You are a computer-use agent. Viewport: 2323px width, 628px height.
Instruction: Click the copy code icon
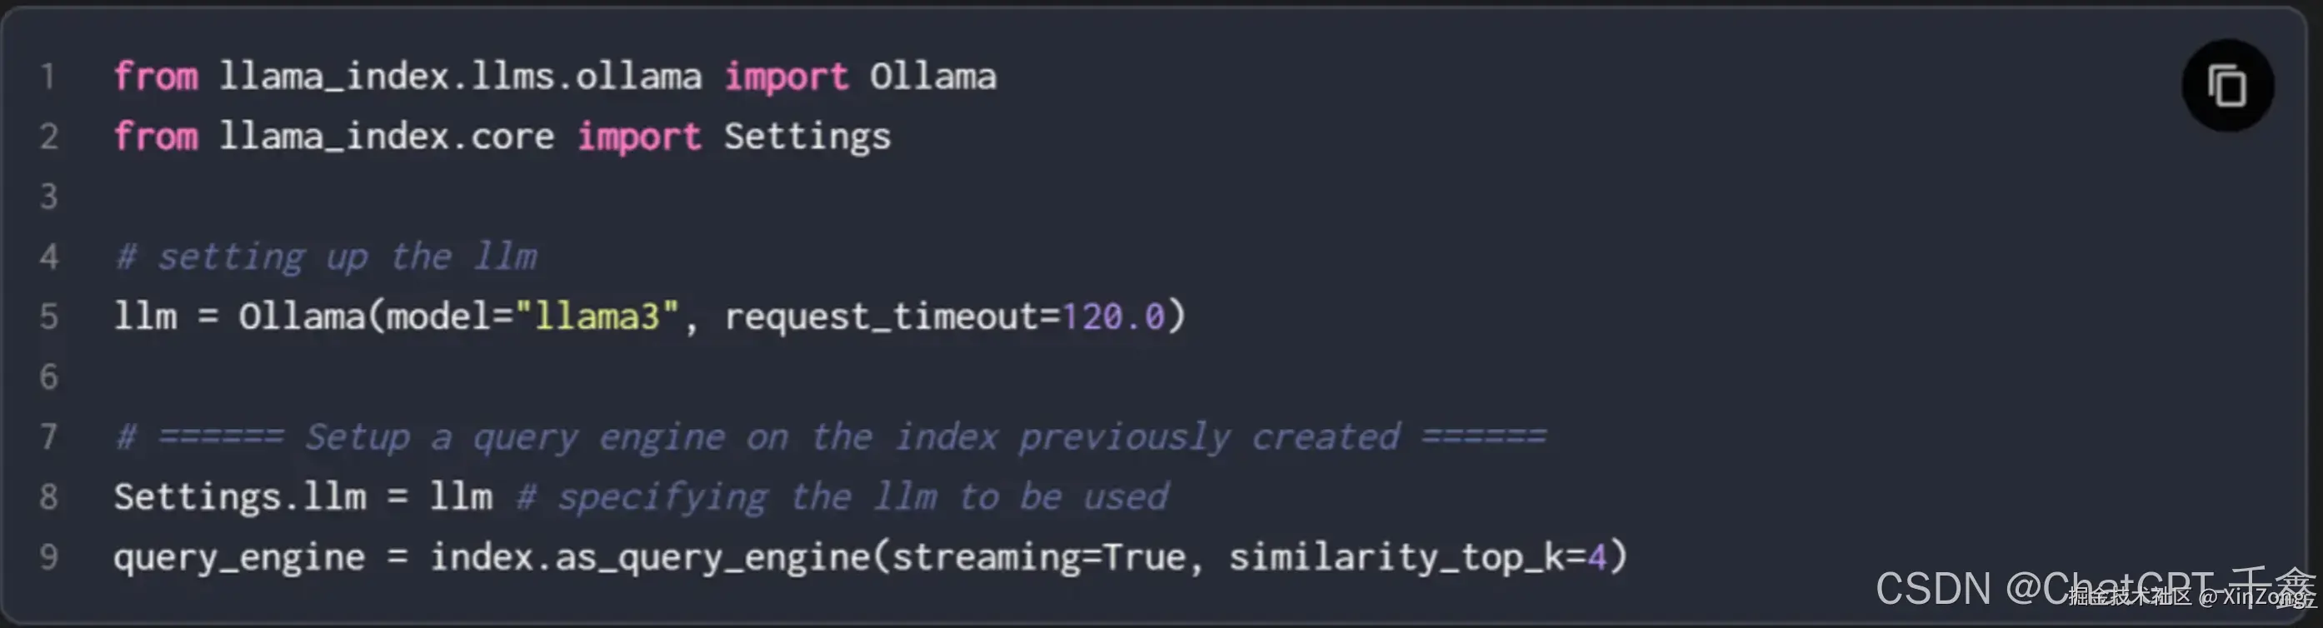click(2226, 86)
